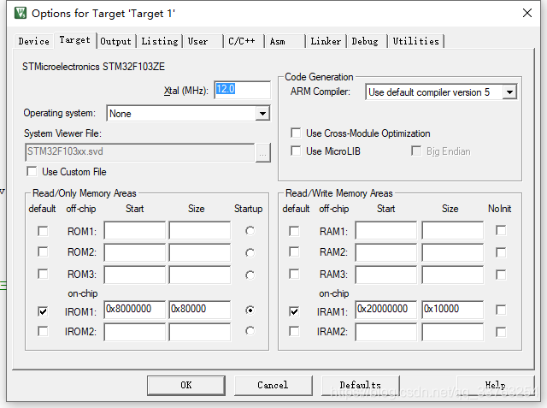The image size is (547, 408).
Task: Check the ROM1 default checkbox
Action: coord(43,231)
